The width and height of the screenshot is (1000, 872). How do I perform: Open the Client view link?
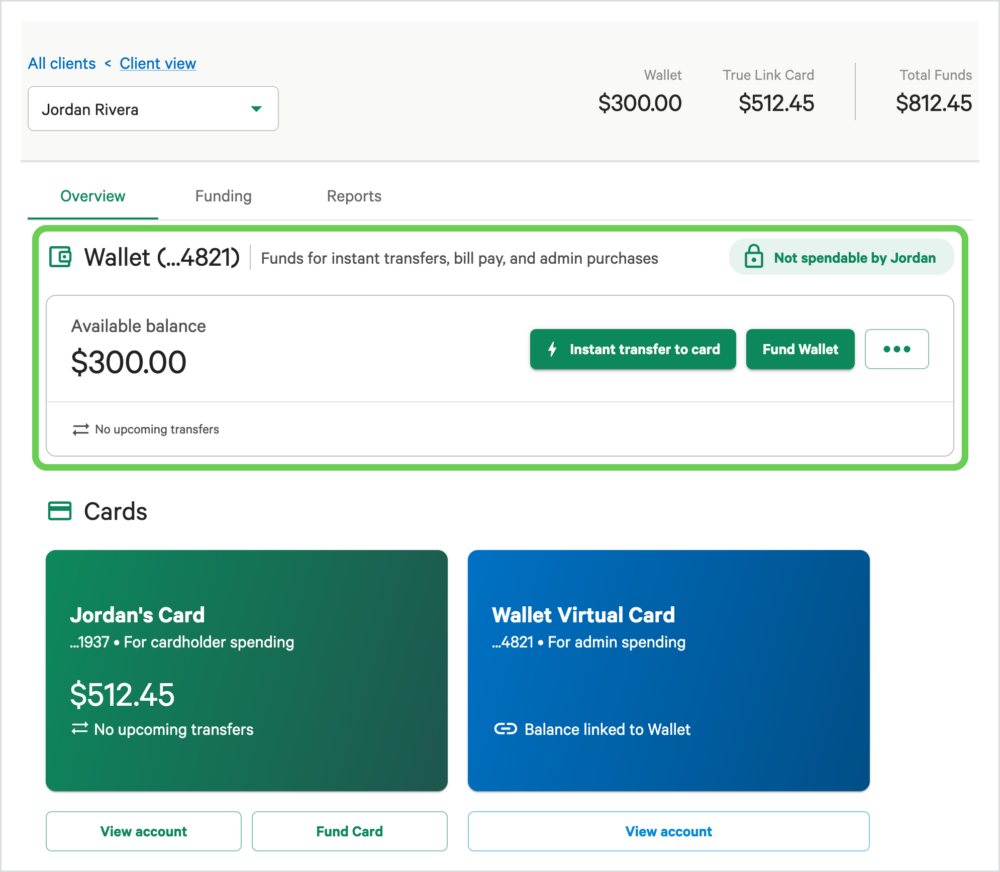click(158, 63)
